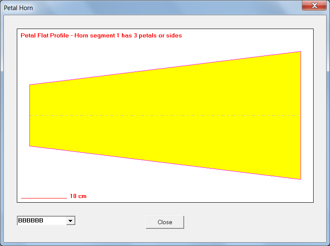Click the BBBBBB combo box text field
This screenshot has height=246, width=330.
click(42, 220)
